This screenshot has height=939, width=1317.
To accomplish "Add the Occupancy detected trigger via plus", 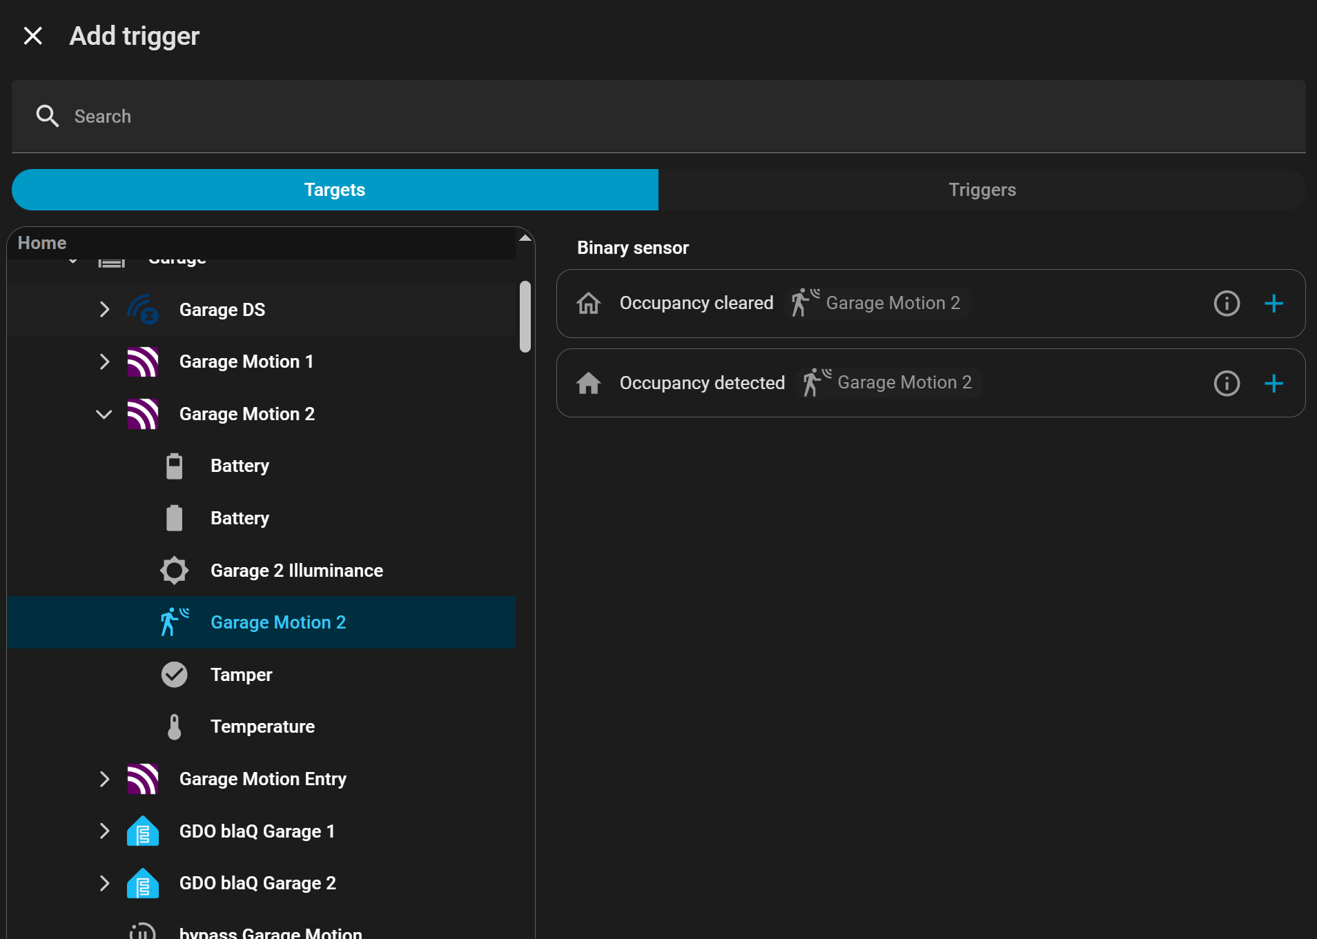I will pos(1274,384).
